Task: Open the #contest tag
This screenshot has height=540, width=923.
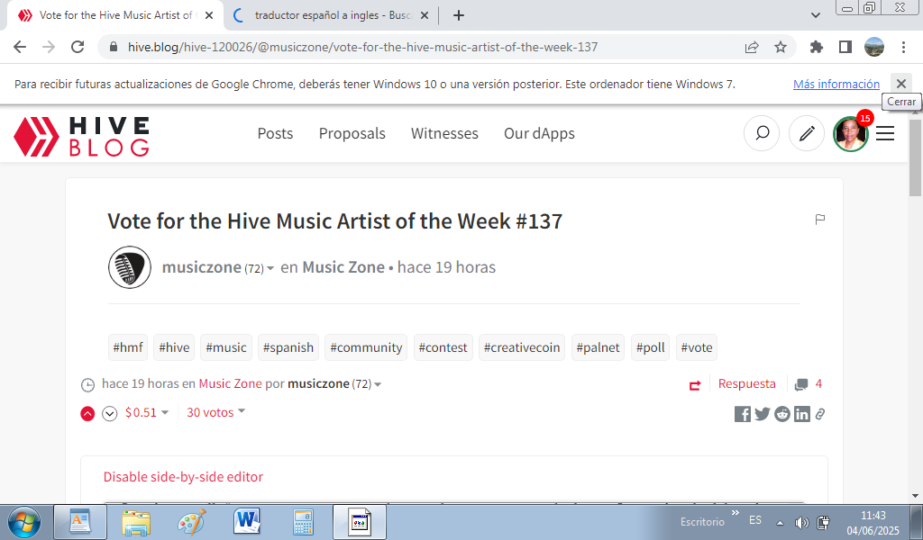Action: (x=443, y=347)
